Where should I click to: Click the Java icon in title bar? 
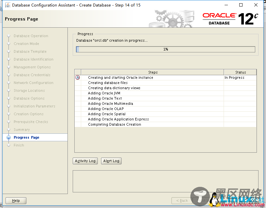point(7,5)
